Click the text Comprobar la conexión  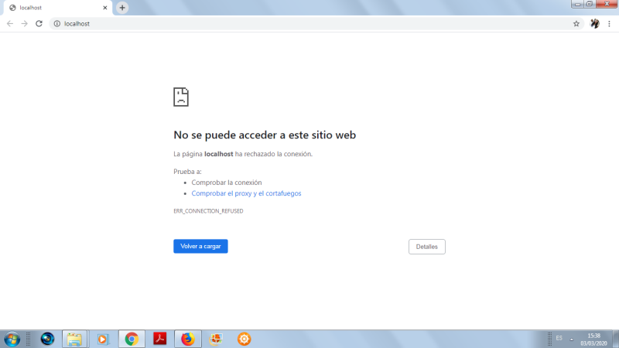227,183
